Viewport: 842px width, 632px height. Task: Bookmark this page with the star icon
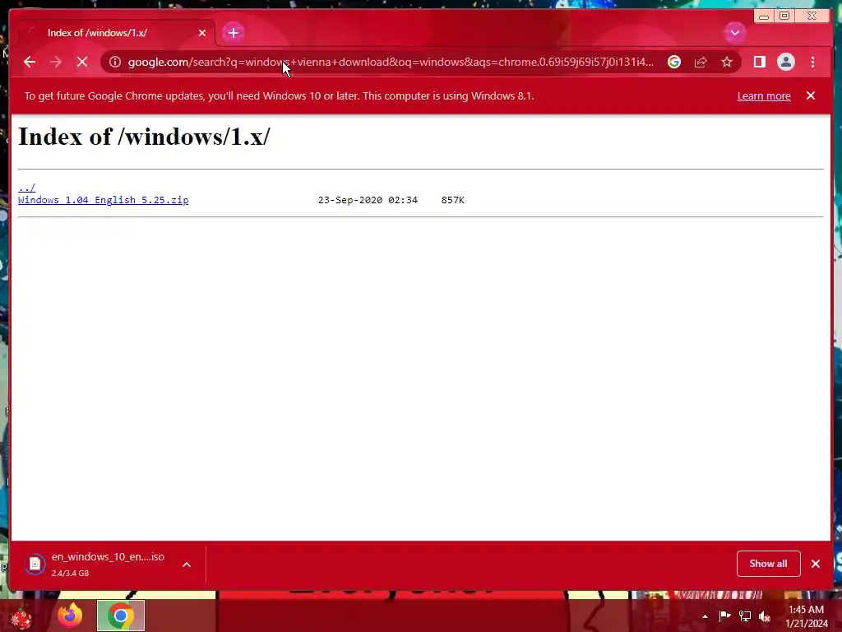click(727, 62)
